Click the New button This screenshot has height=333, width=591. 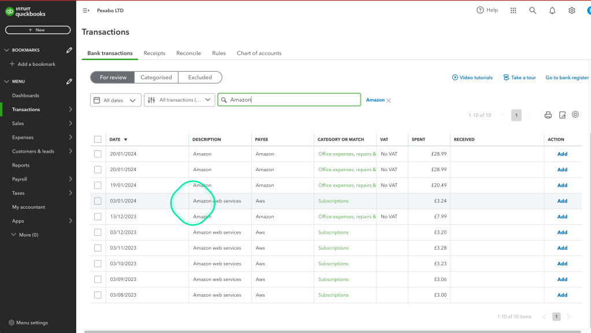point(38,30)
